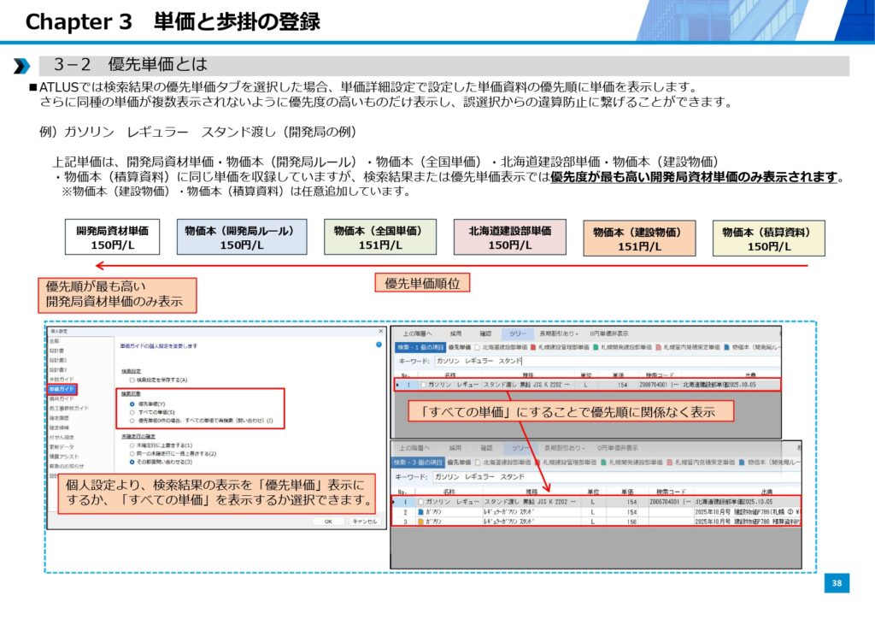Open 長期割引あり dropdown in lower toolbar
The image size is (875, 619).
pos(560,447)
